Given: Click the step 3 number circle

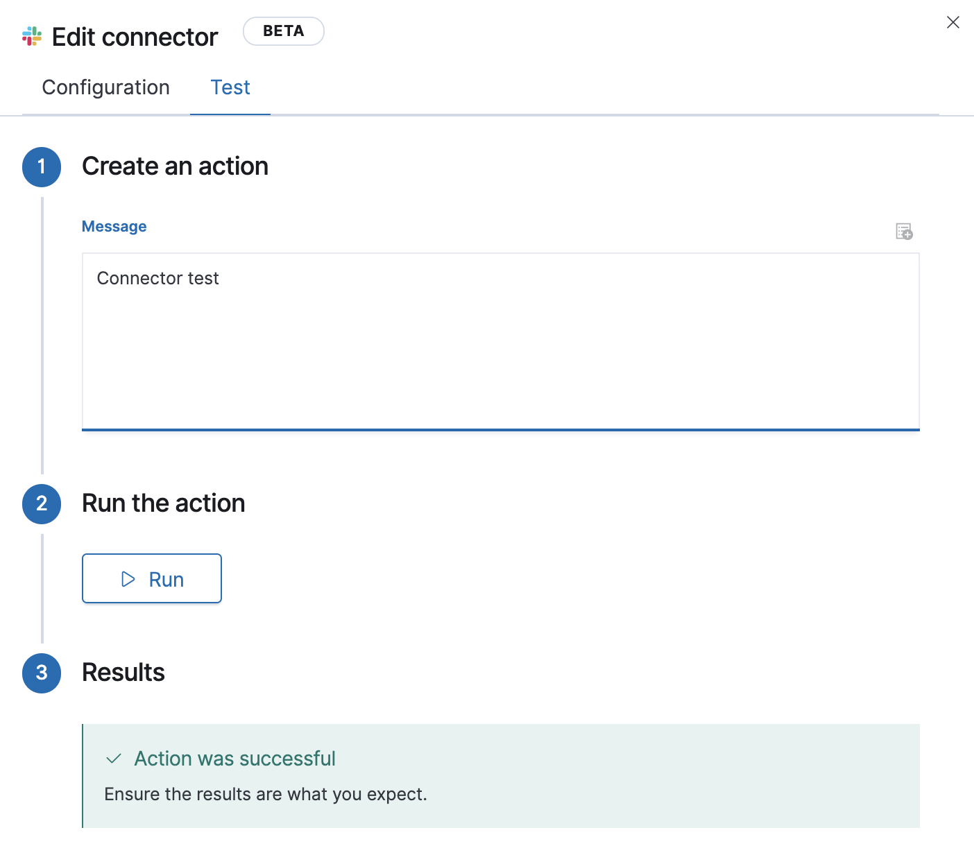Looking at the screenshot, I should tap(42, 673).
